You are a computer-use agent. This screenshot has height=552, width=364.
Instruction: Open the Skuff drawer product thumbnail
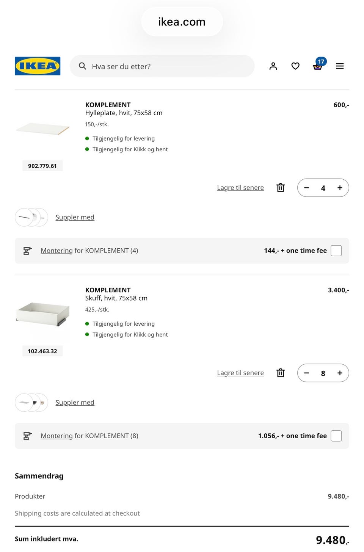point(42,314)
